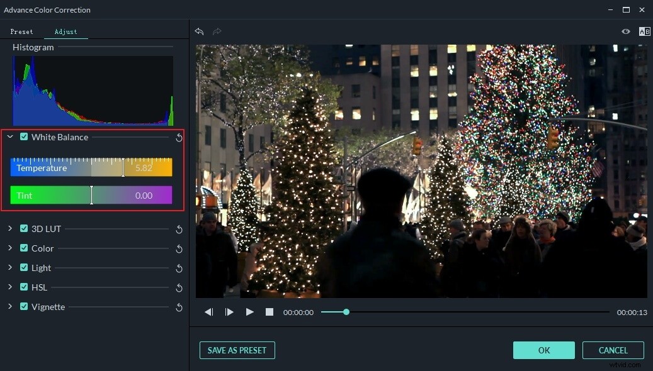Click the redo arrow above the preview
This screenshot has width=653, height=371.
click(x=217, y=31)
